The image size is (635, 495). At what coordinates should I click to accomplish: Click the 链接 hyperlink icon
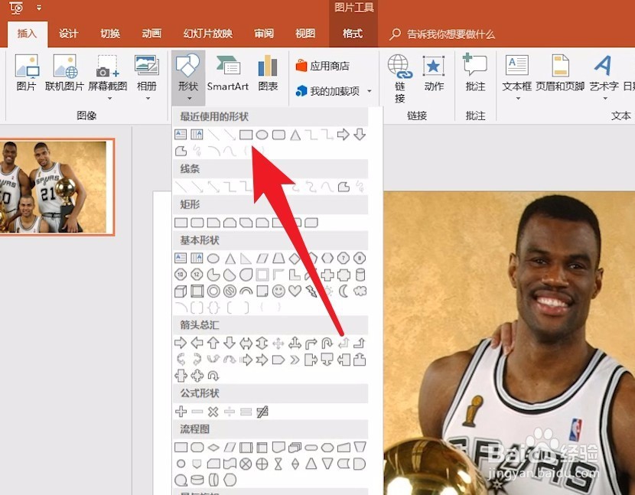coord(399,79)
